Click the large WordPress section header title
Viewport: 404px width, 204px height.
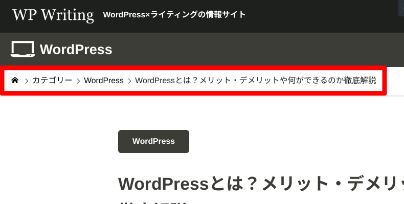coord(76,49)
